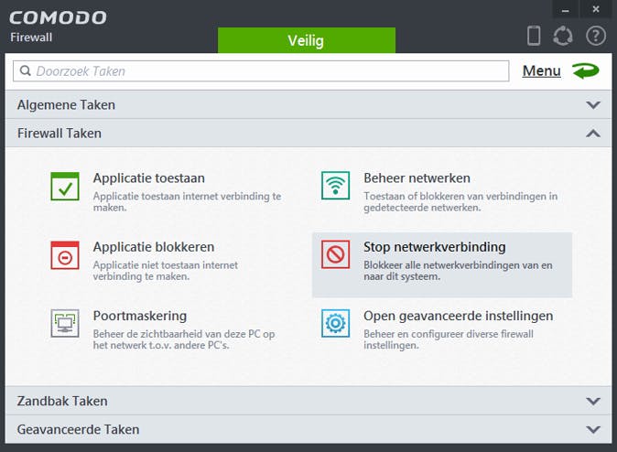
Task: Expand the Algemene Taken section
Action: pyautogui.click(x=592, y=105)
